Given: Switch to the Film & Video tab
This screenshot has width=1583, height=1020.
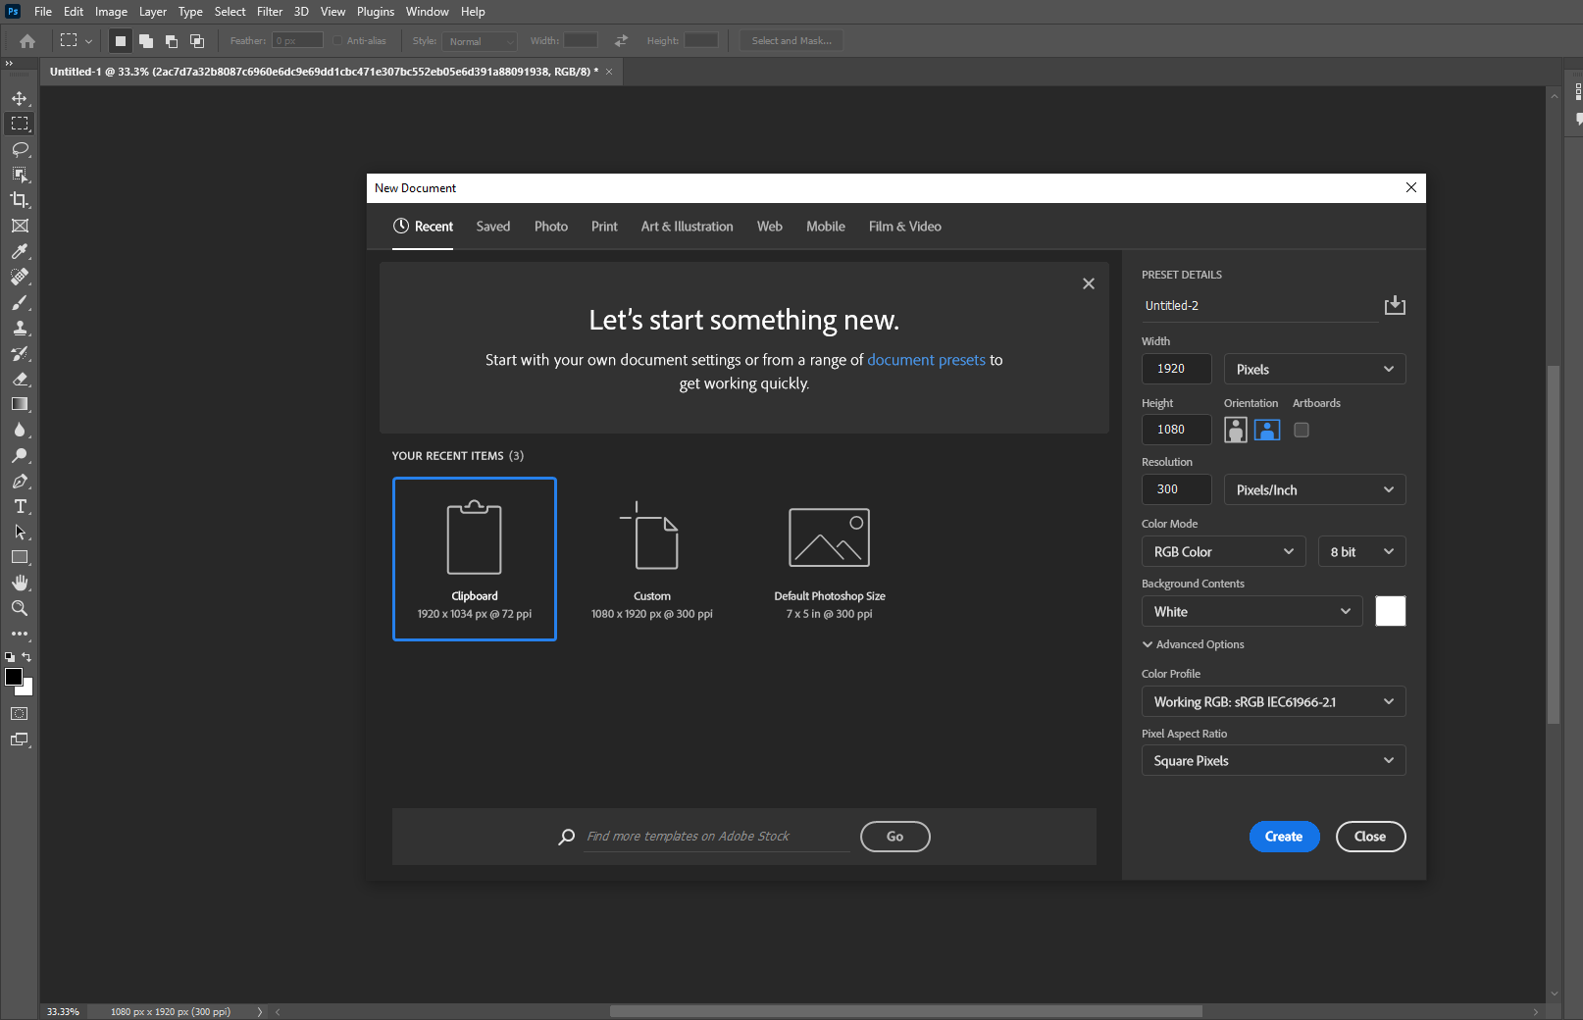Looking at the screenshot, I should point(903,226).
